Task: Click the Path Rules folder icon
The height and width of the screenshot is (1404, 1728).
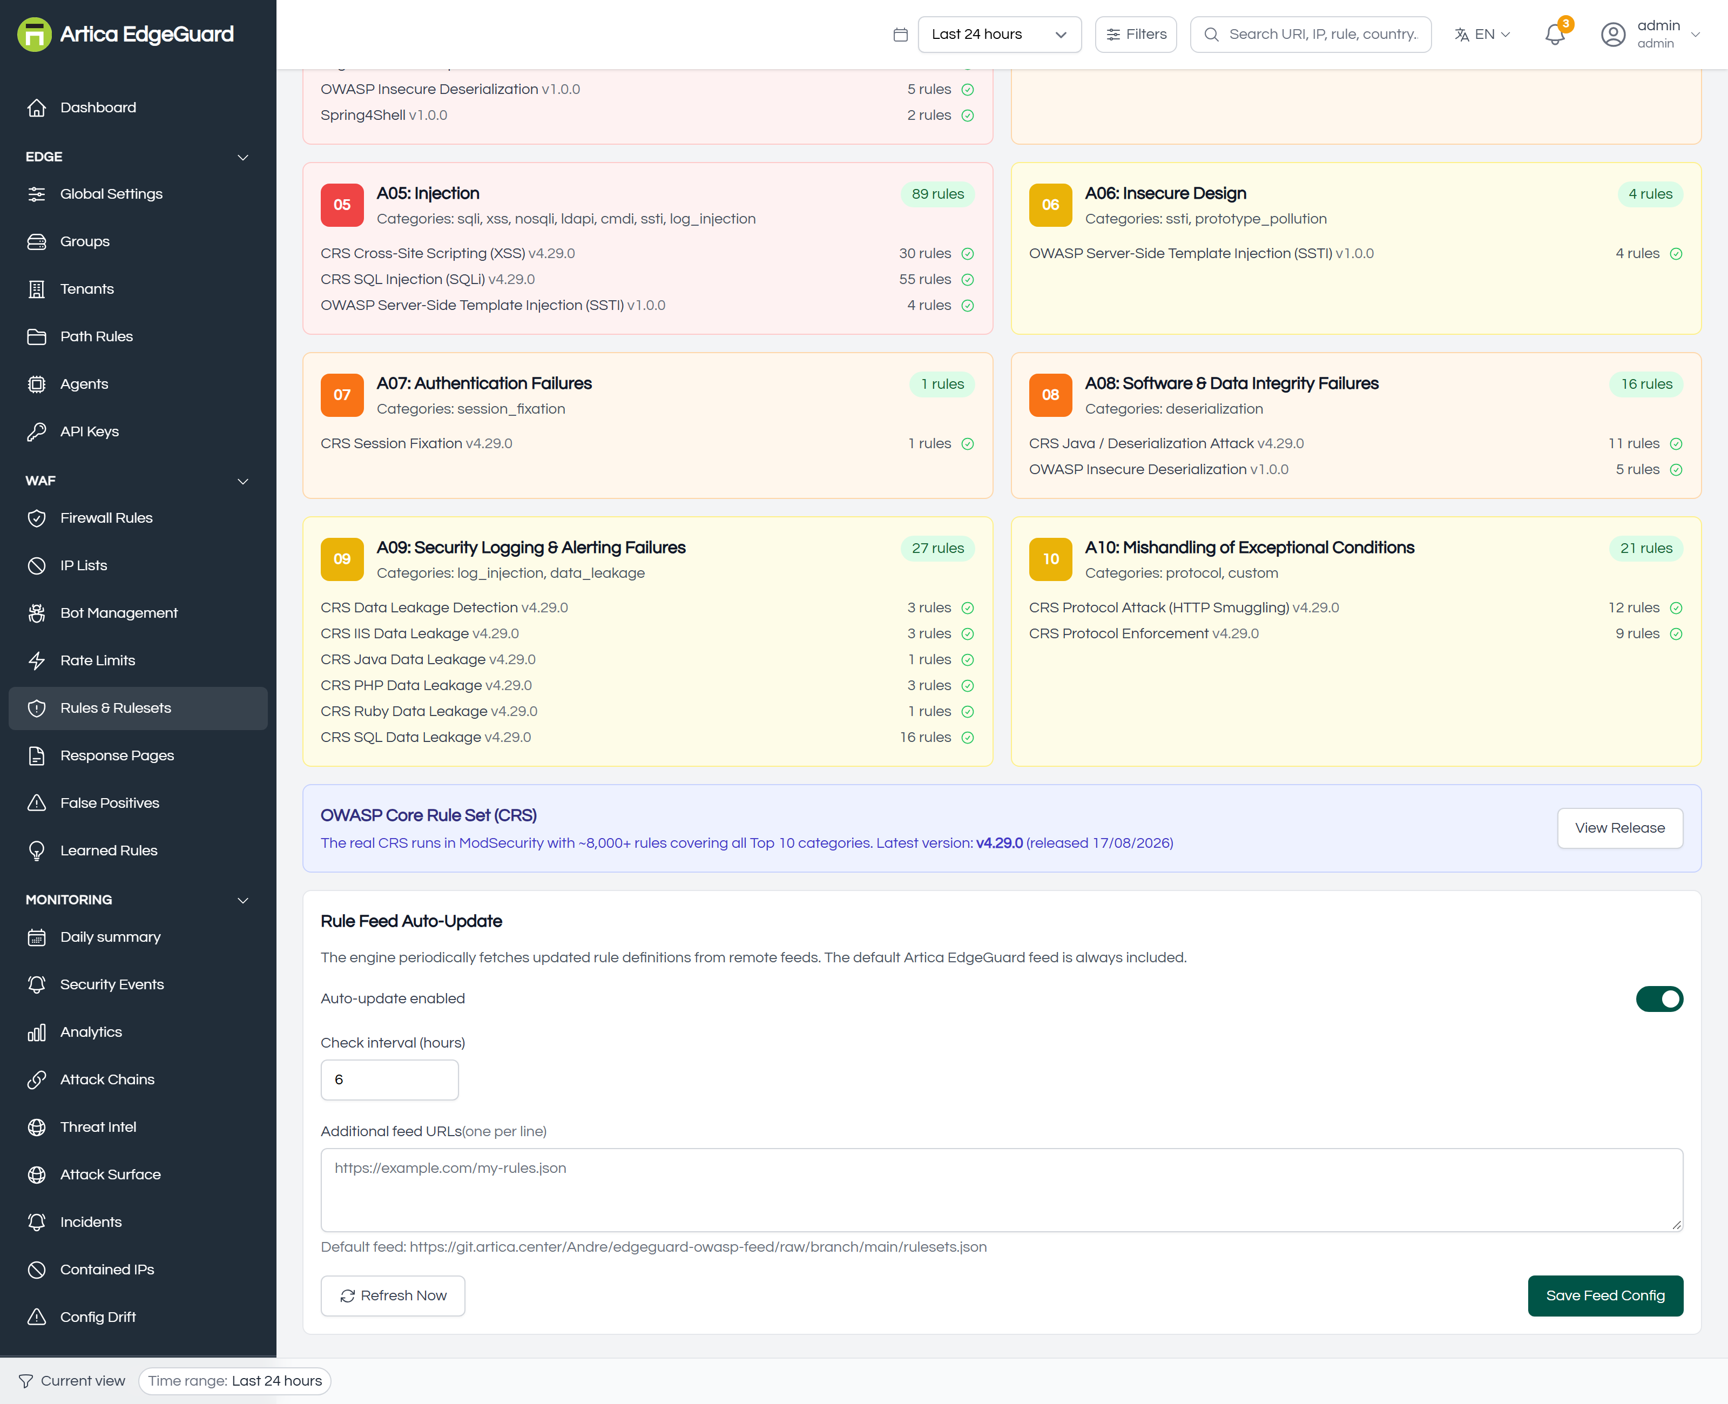Action: (x=36, y=336)
